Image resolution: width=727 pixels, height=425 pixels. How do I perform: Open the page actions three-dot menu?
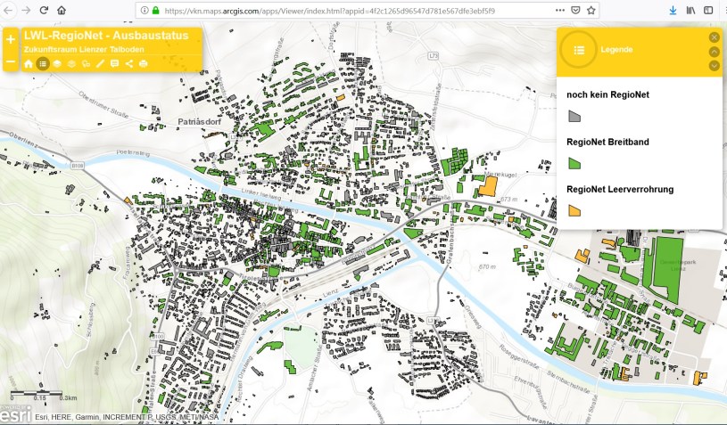[558, 11]
